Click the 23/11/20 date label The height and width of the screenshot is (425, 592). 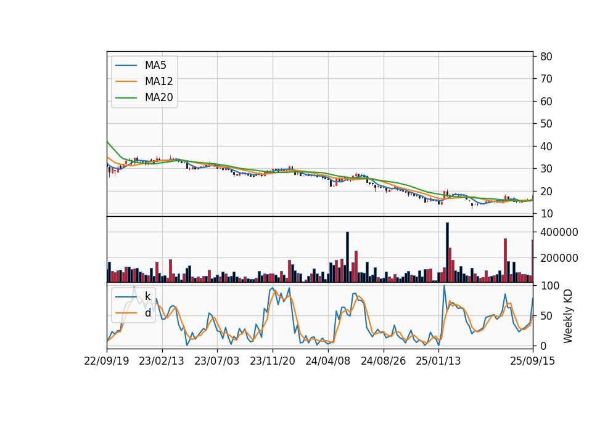tap(272, 361)
